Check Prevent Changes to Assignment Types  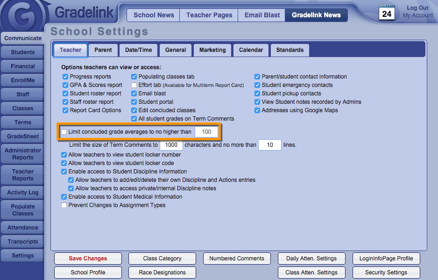(64, 205)
